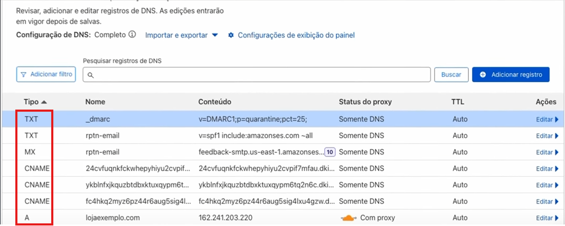Select the spf1 amazonses TXT record row
Viewport: 565px width, 226px height.
tap(282, 136)
